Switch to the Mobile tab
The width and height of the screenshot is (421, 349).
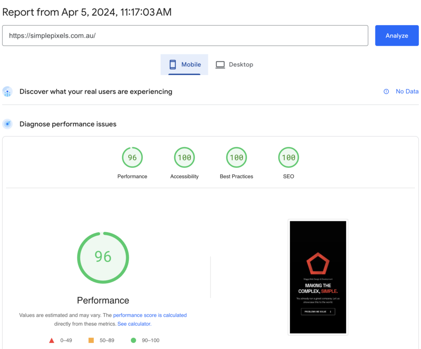185,64
